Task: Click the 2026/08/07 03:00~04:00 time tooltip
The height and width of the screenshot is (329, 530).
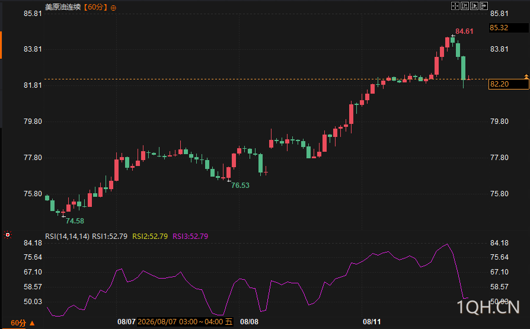Action: point(185,321)
